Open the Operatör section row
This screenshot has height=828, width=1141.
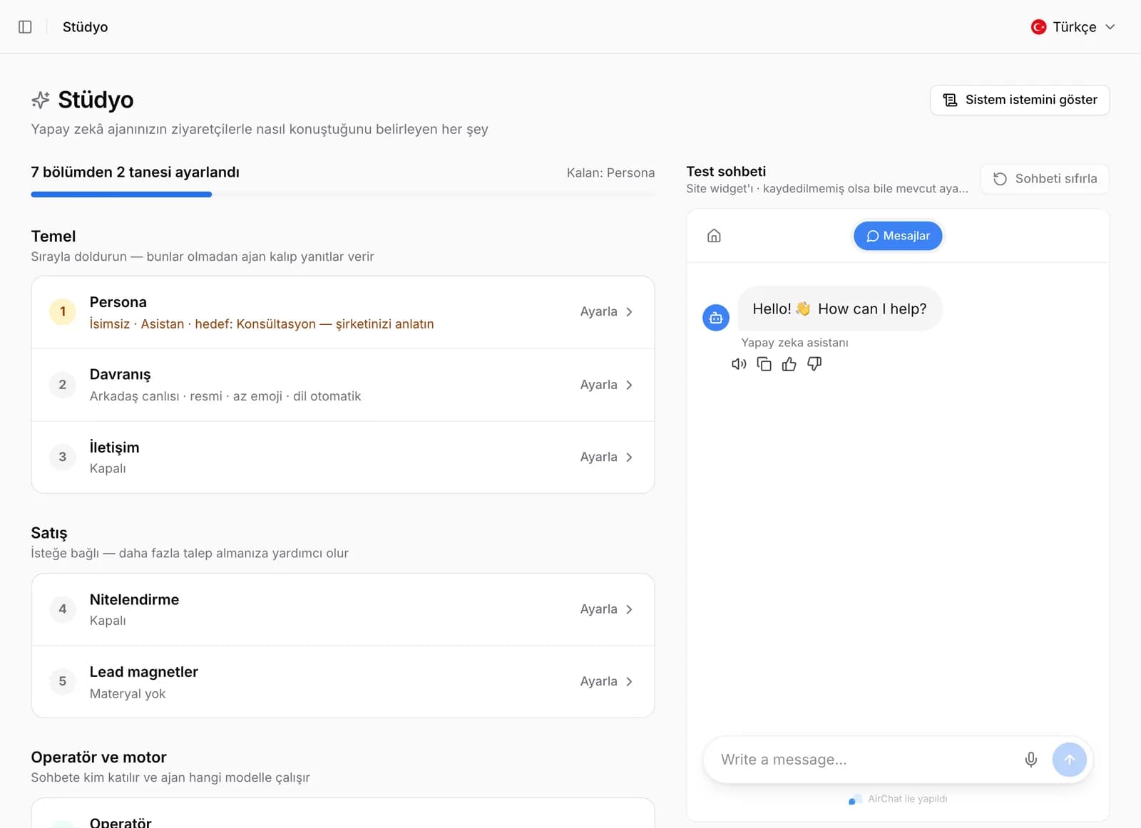343,814
